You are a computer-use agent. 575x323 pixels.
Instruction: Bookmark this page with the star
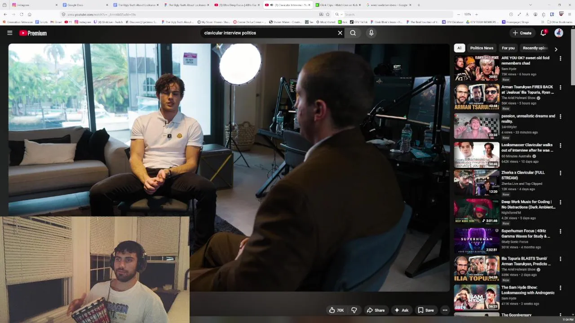pos(327,14)
